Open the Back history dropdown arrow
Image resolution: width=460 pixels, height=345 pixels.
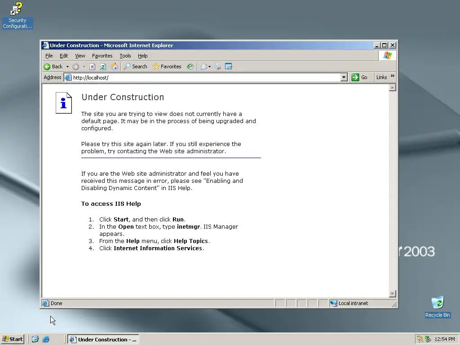pos(67,66)
